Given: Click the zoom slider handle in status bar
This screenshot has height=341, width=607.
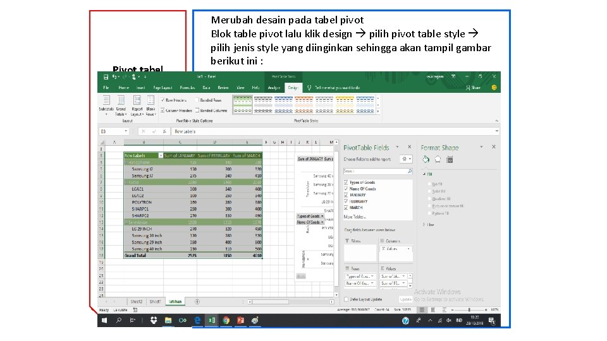Looking at the screenshot, I should point(469,309).
